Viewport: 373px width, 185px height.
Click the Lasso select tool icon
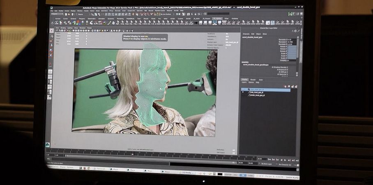click(51, 36)
